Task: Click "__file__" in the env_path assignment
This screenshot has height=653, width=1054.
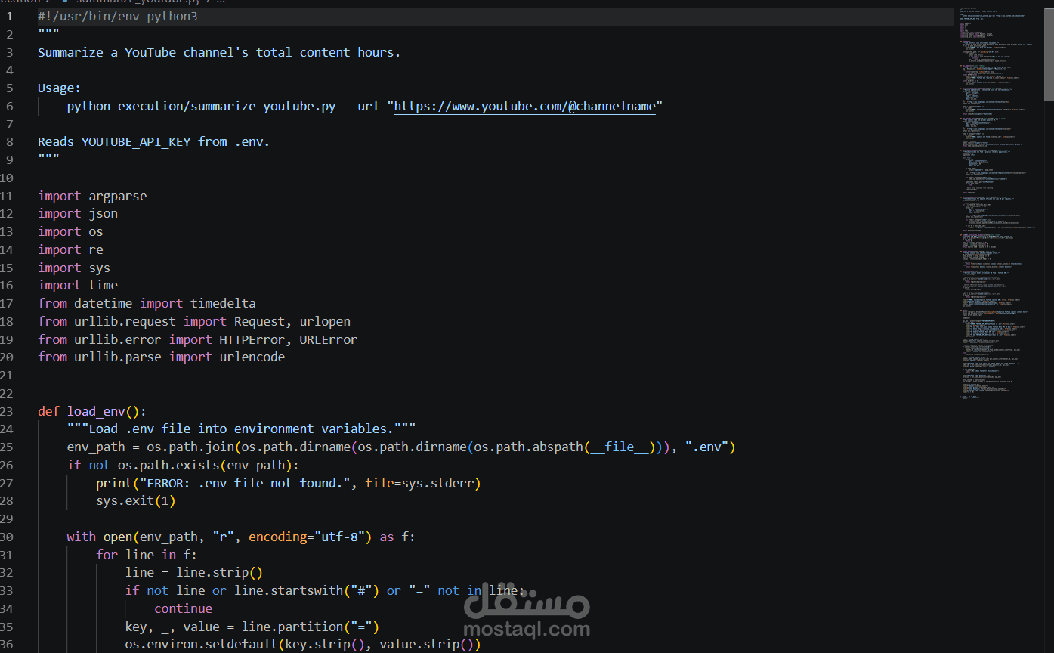Action: pos(620,447)
